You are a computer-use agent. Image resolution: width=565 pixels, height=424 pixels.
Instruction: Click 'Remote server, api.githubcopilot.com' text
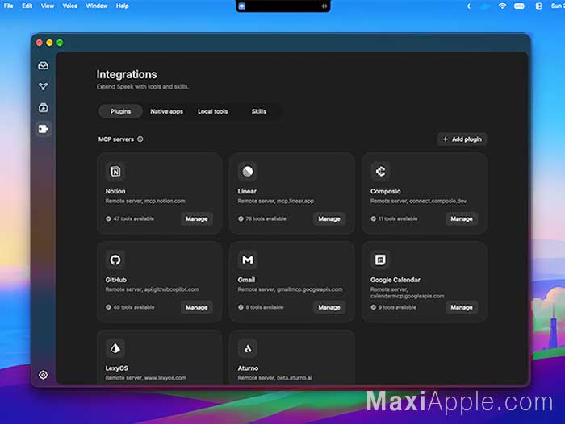(x=152, y=289)
